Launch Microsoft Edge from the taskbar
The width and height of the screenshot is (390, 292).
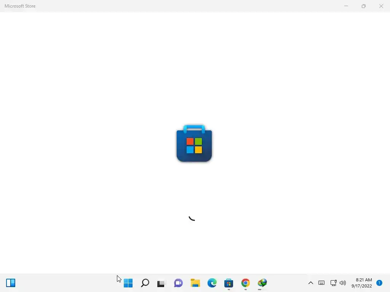212,283
